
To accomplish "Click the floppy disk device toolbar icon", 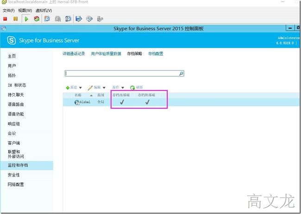I will (x=79, y=19).
